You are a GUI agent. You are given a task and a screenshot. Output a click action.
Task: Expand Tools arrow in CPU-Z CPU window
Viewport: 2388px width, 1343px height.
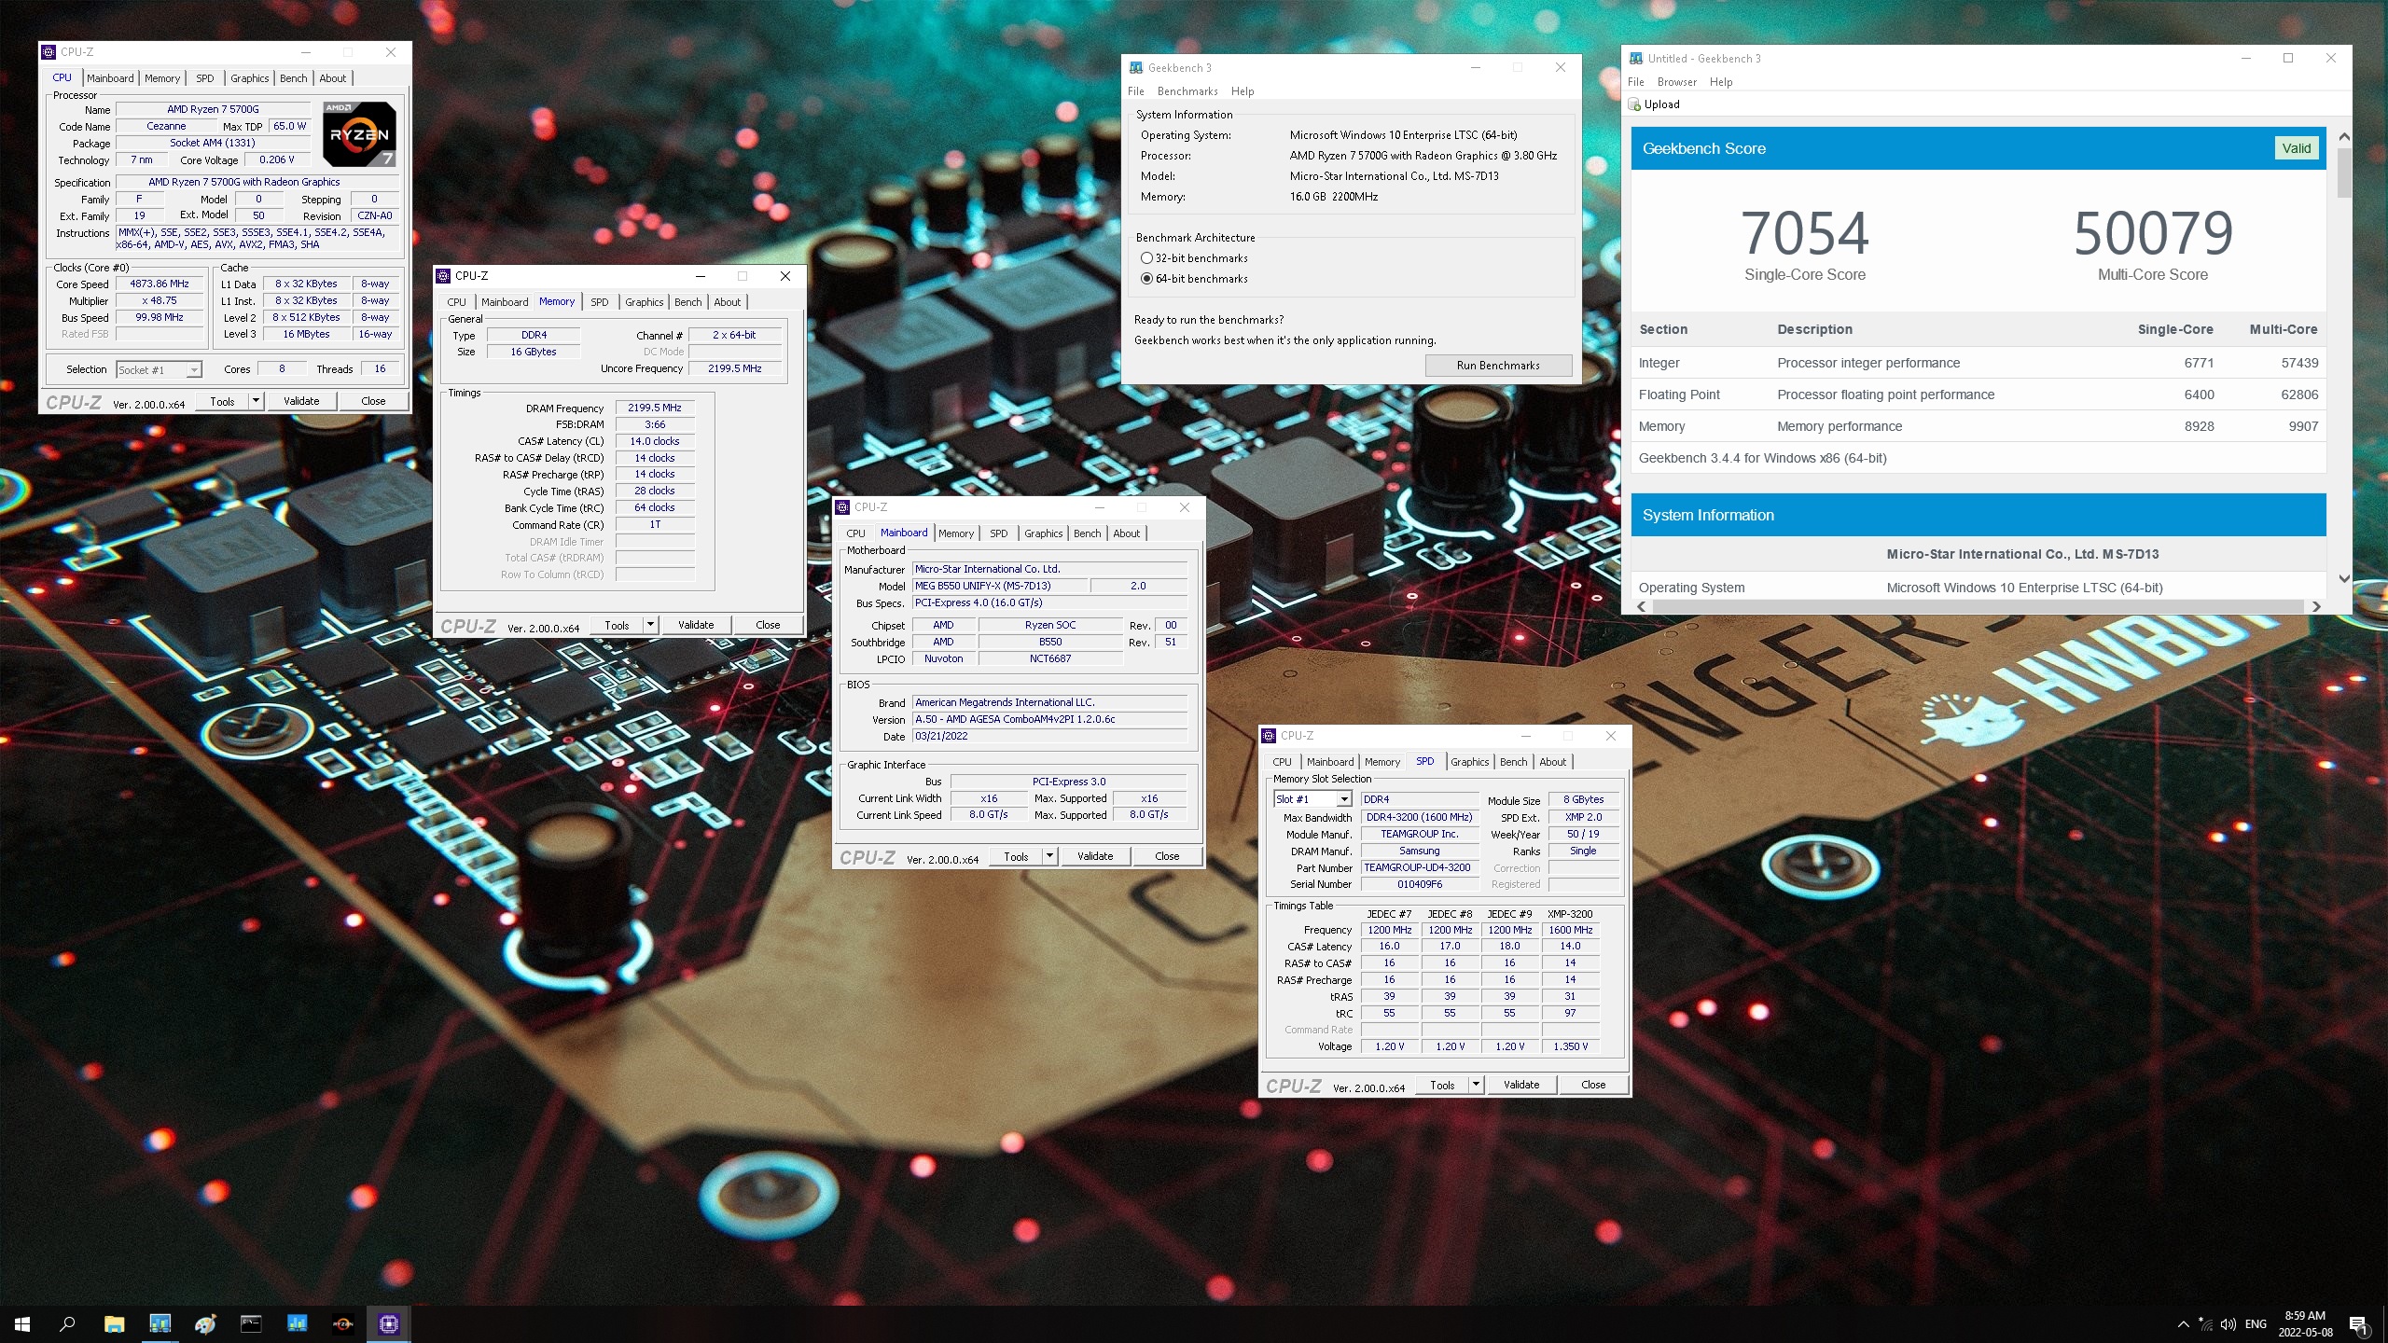pos(256,401)
